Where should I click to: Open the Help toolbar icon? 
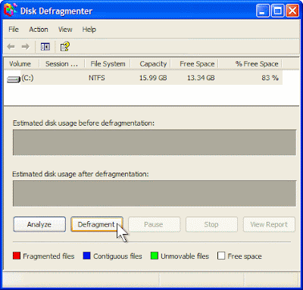[64, 47]
